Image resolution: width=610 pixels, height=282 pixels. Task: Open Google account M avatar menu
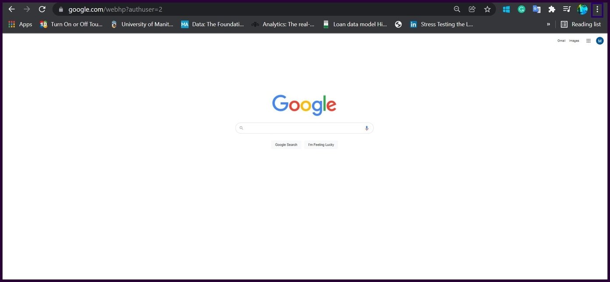click(x=600, y=41)
